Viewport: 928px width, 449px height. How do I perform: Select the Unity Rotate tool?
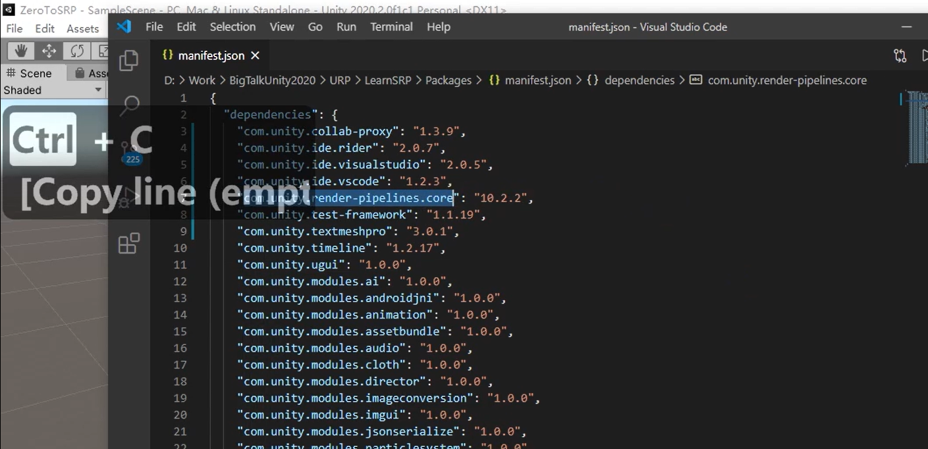(76, 51)
